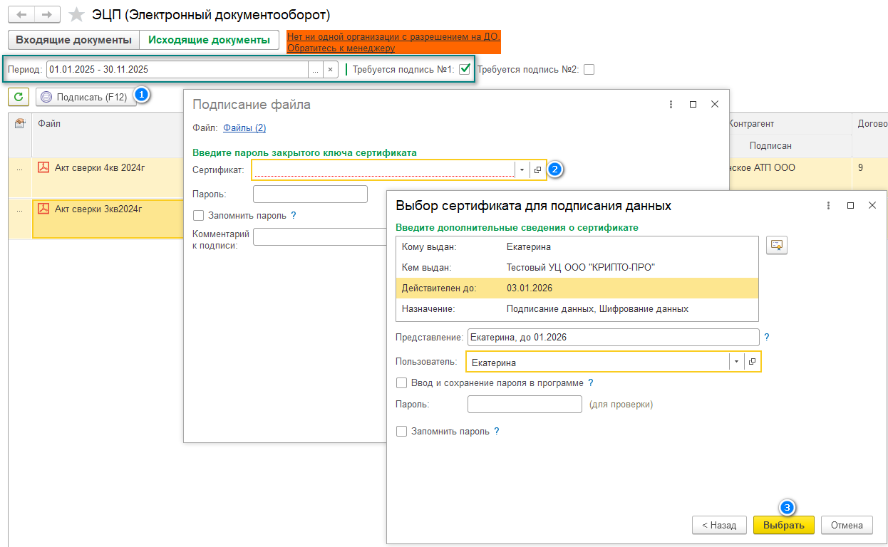Click the green refresh list icon

tap(19, 97)
